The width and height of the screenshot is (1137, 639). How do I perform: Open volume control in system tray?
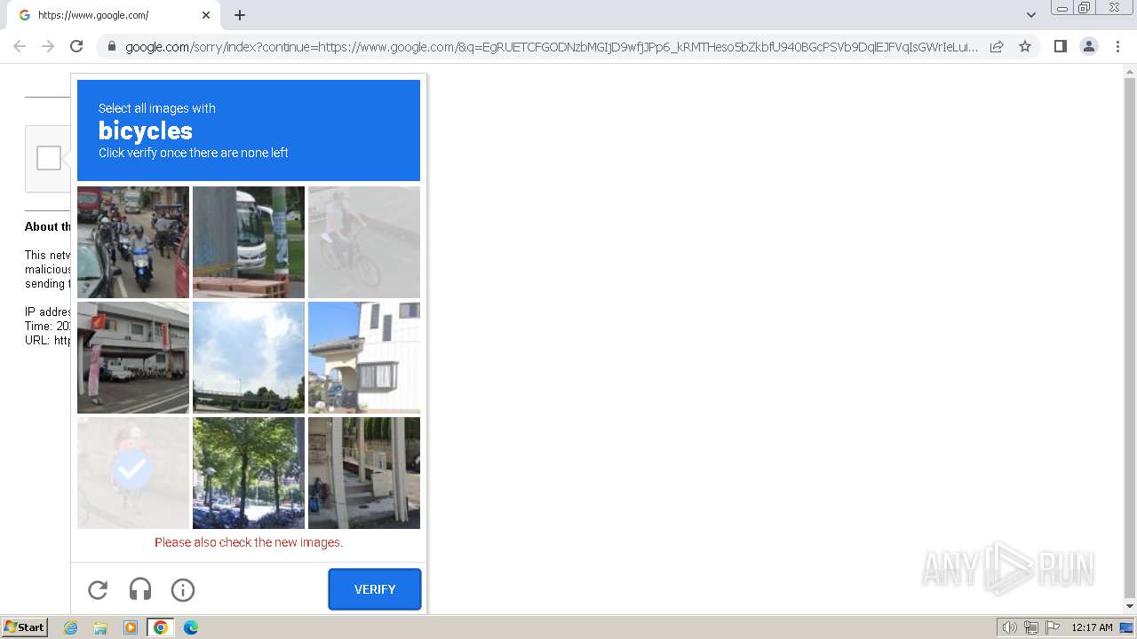click(1010, 627)
